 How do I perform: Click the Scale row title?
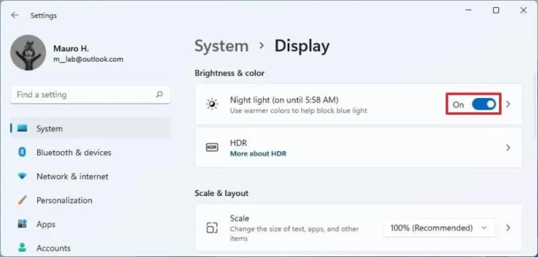point(239,218)
